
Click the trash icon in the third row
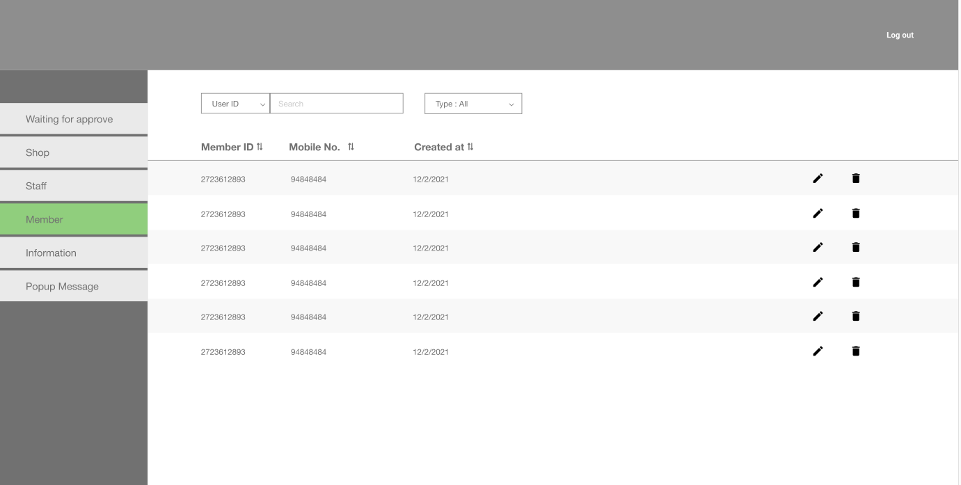(x=856, y=248)
